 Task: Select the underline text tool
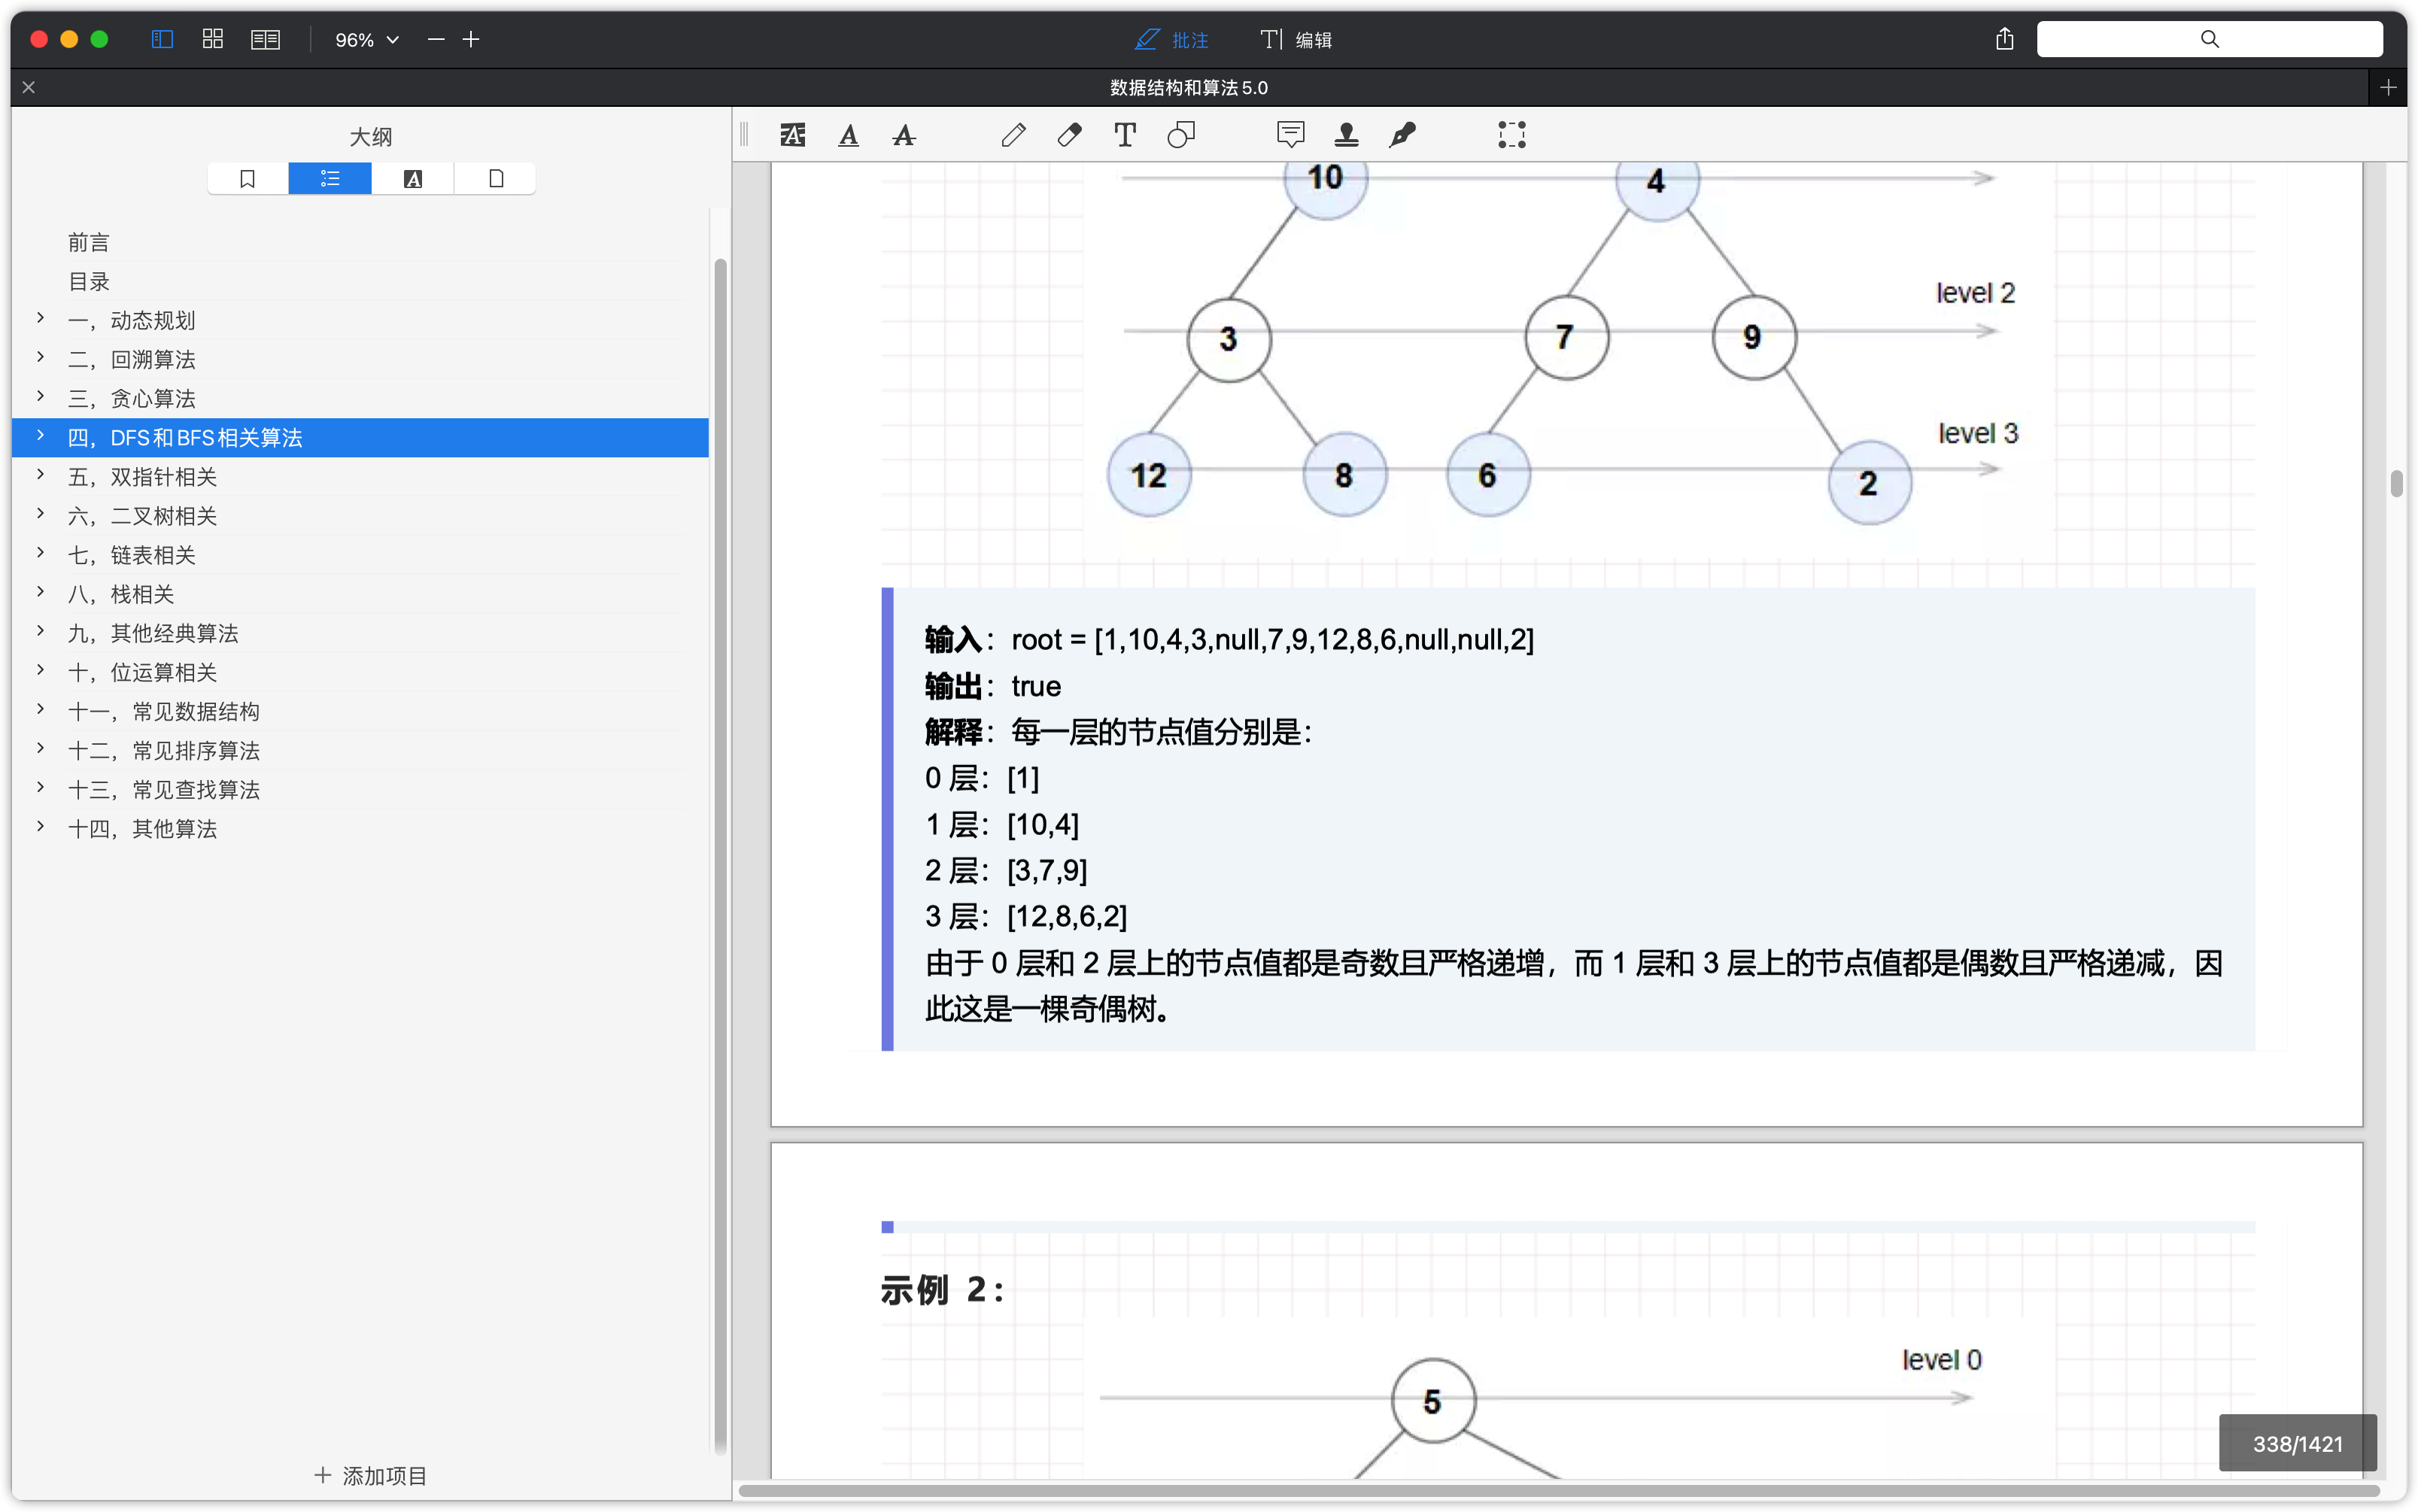point(848,135)
